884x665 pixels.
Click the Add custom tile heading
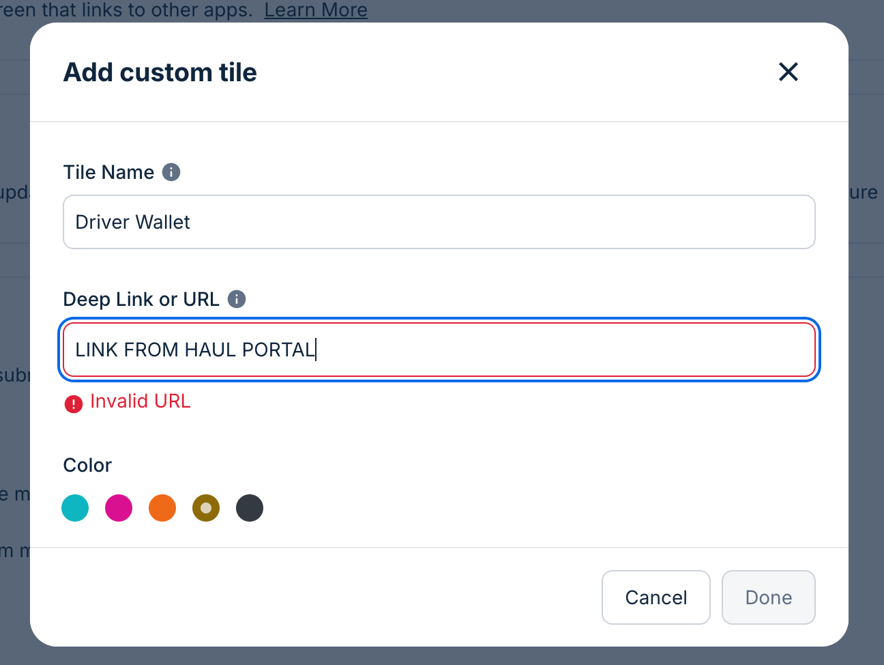160,72
